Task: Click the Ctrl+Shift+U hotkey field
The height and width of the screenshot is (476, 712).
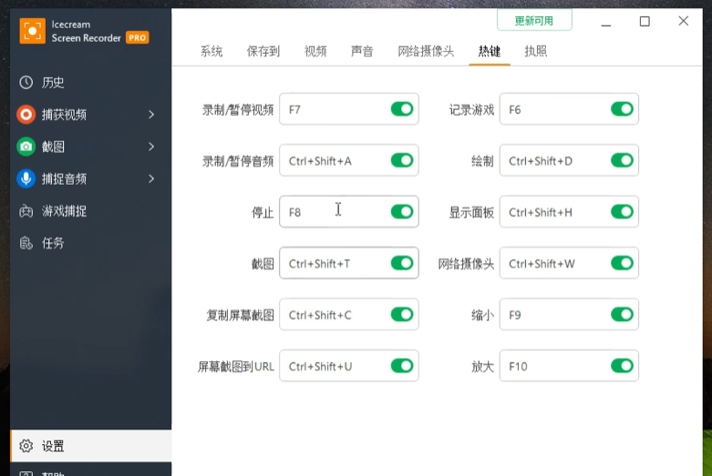Action: (349, 366)
